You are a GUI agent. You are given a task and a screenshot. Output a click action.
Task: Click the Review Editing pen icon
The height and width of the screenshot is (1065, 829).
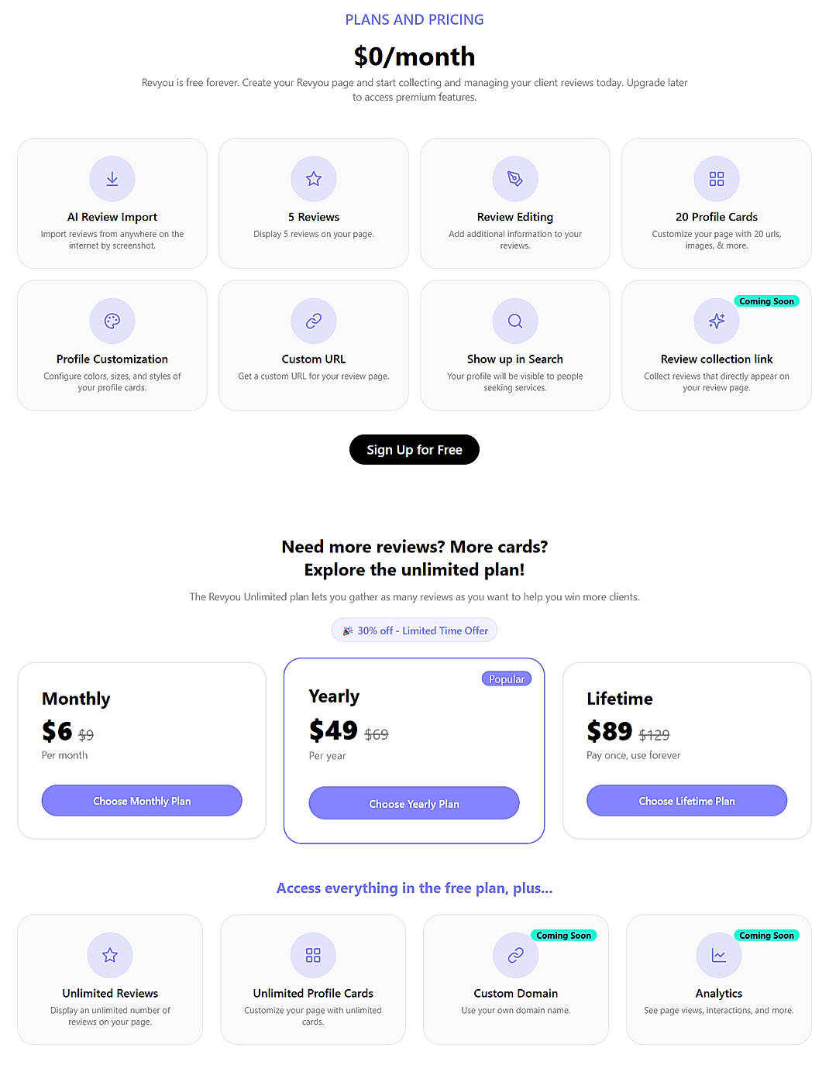[x=515, y=179]
